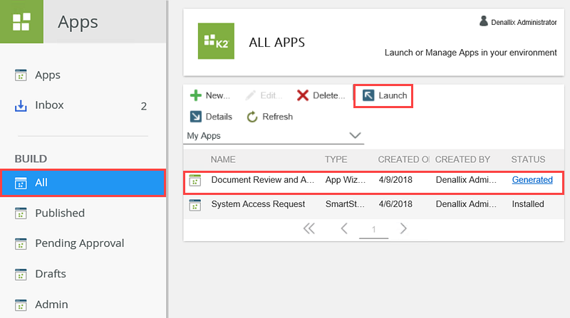
Task: Expand the My Apps filter dropdown
Action: (x=355, y=135)
